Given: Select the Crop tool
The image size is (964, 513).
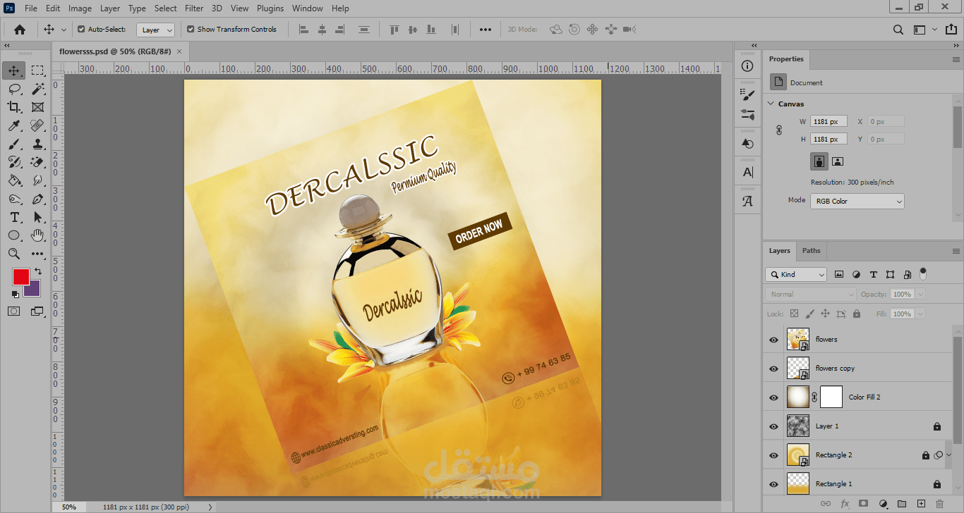Looking at the screenshot, I should tap(14, 107).
